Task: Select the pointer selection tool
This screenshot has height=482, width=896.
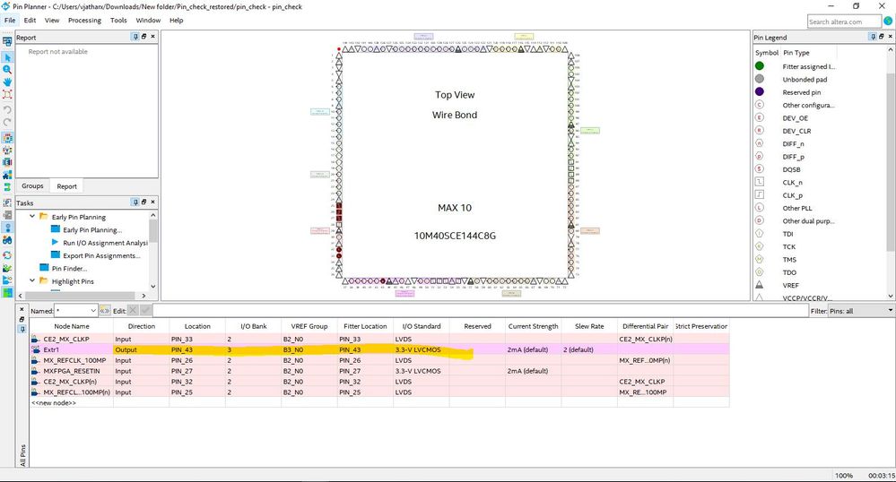Action: point(7,57)
